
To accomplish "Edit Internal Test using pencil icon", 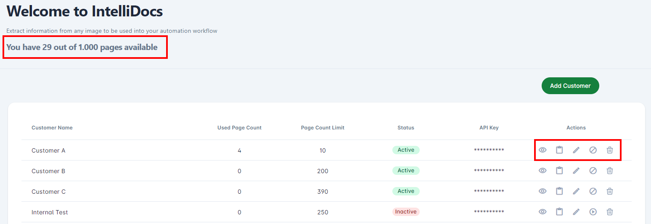I will point(576,212).
